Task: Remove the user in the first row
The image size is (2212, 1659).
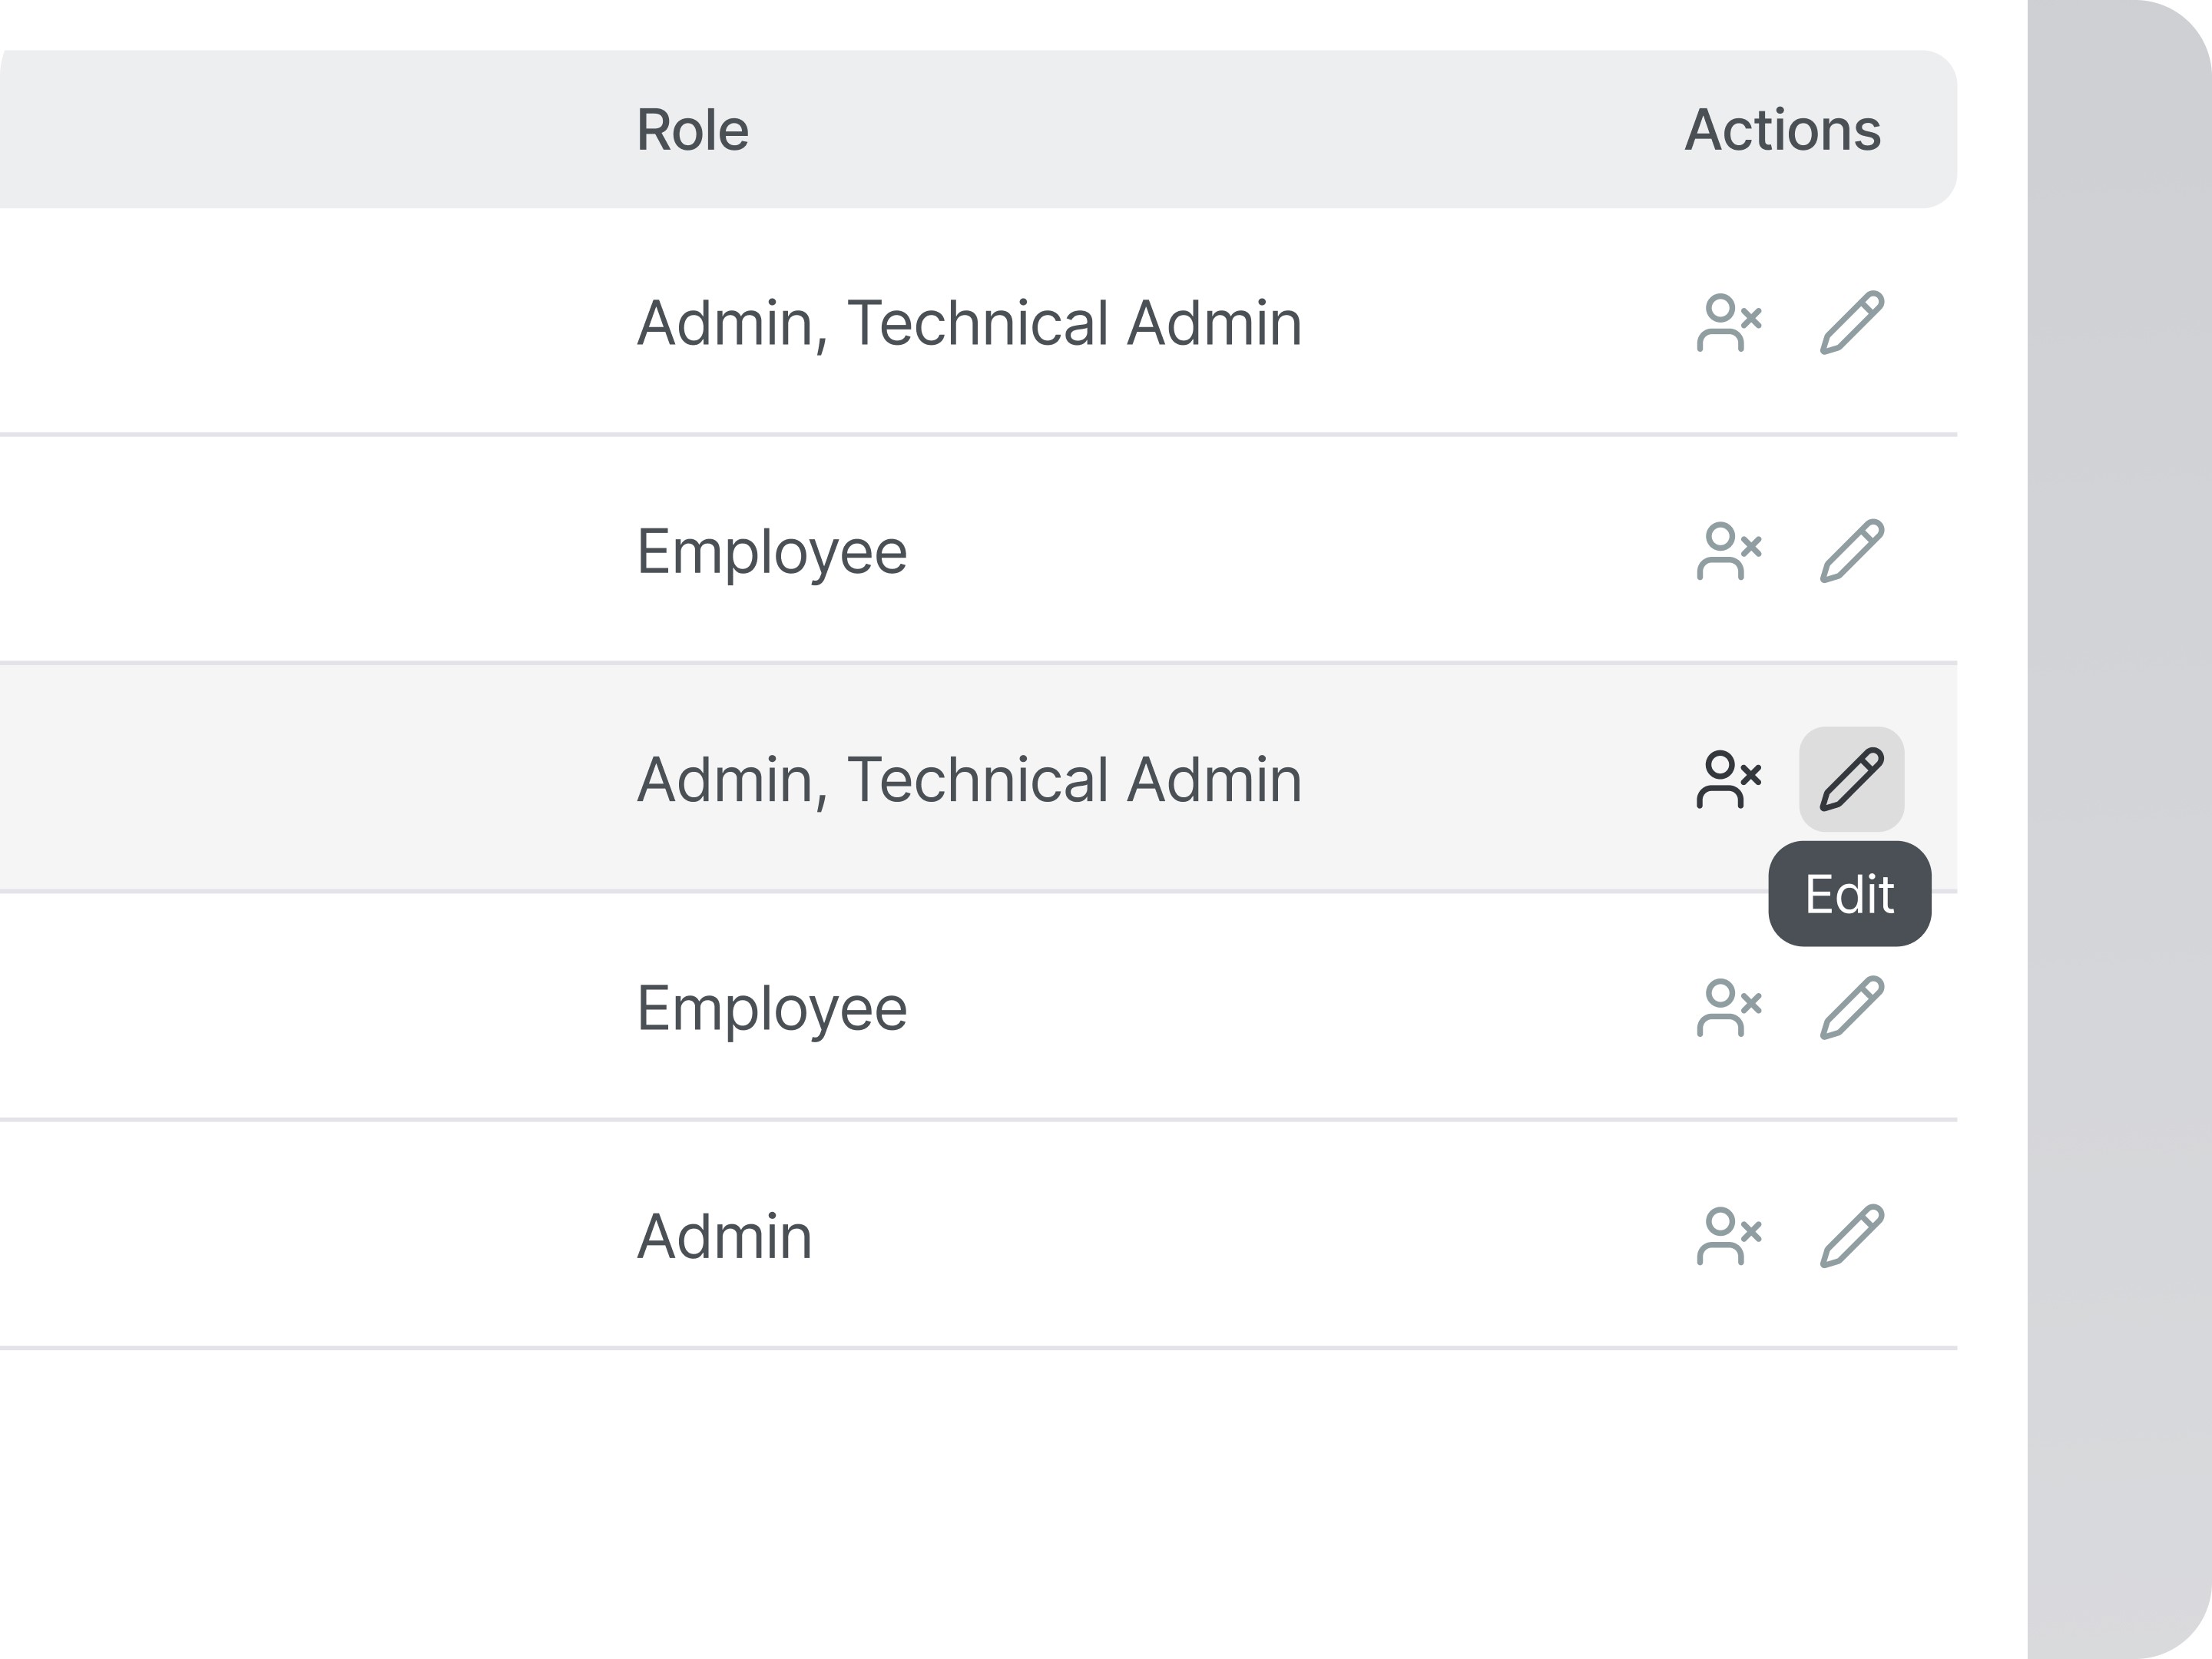Action: (1729, 323)
